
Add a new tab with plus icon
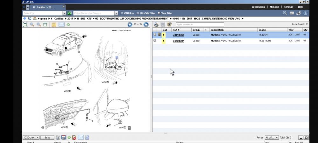coord(24,7)
